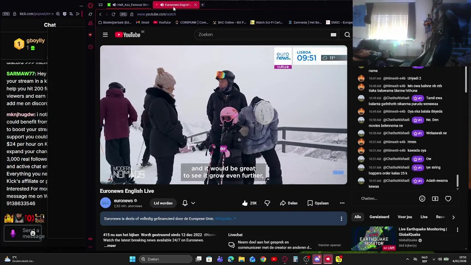Image resolution: width=471 pixels, height=265 pixels.
Task: Click the heart reaction icon in chat
Action: [x=448, y=198]
